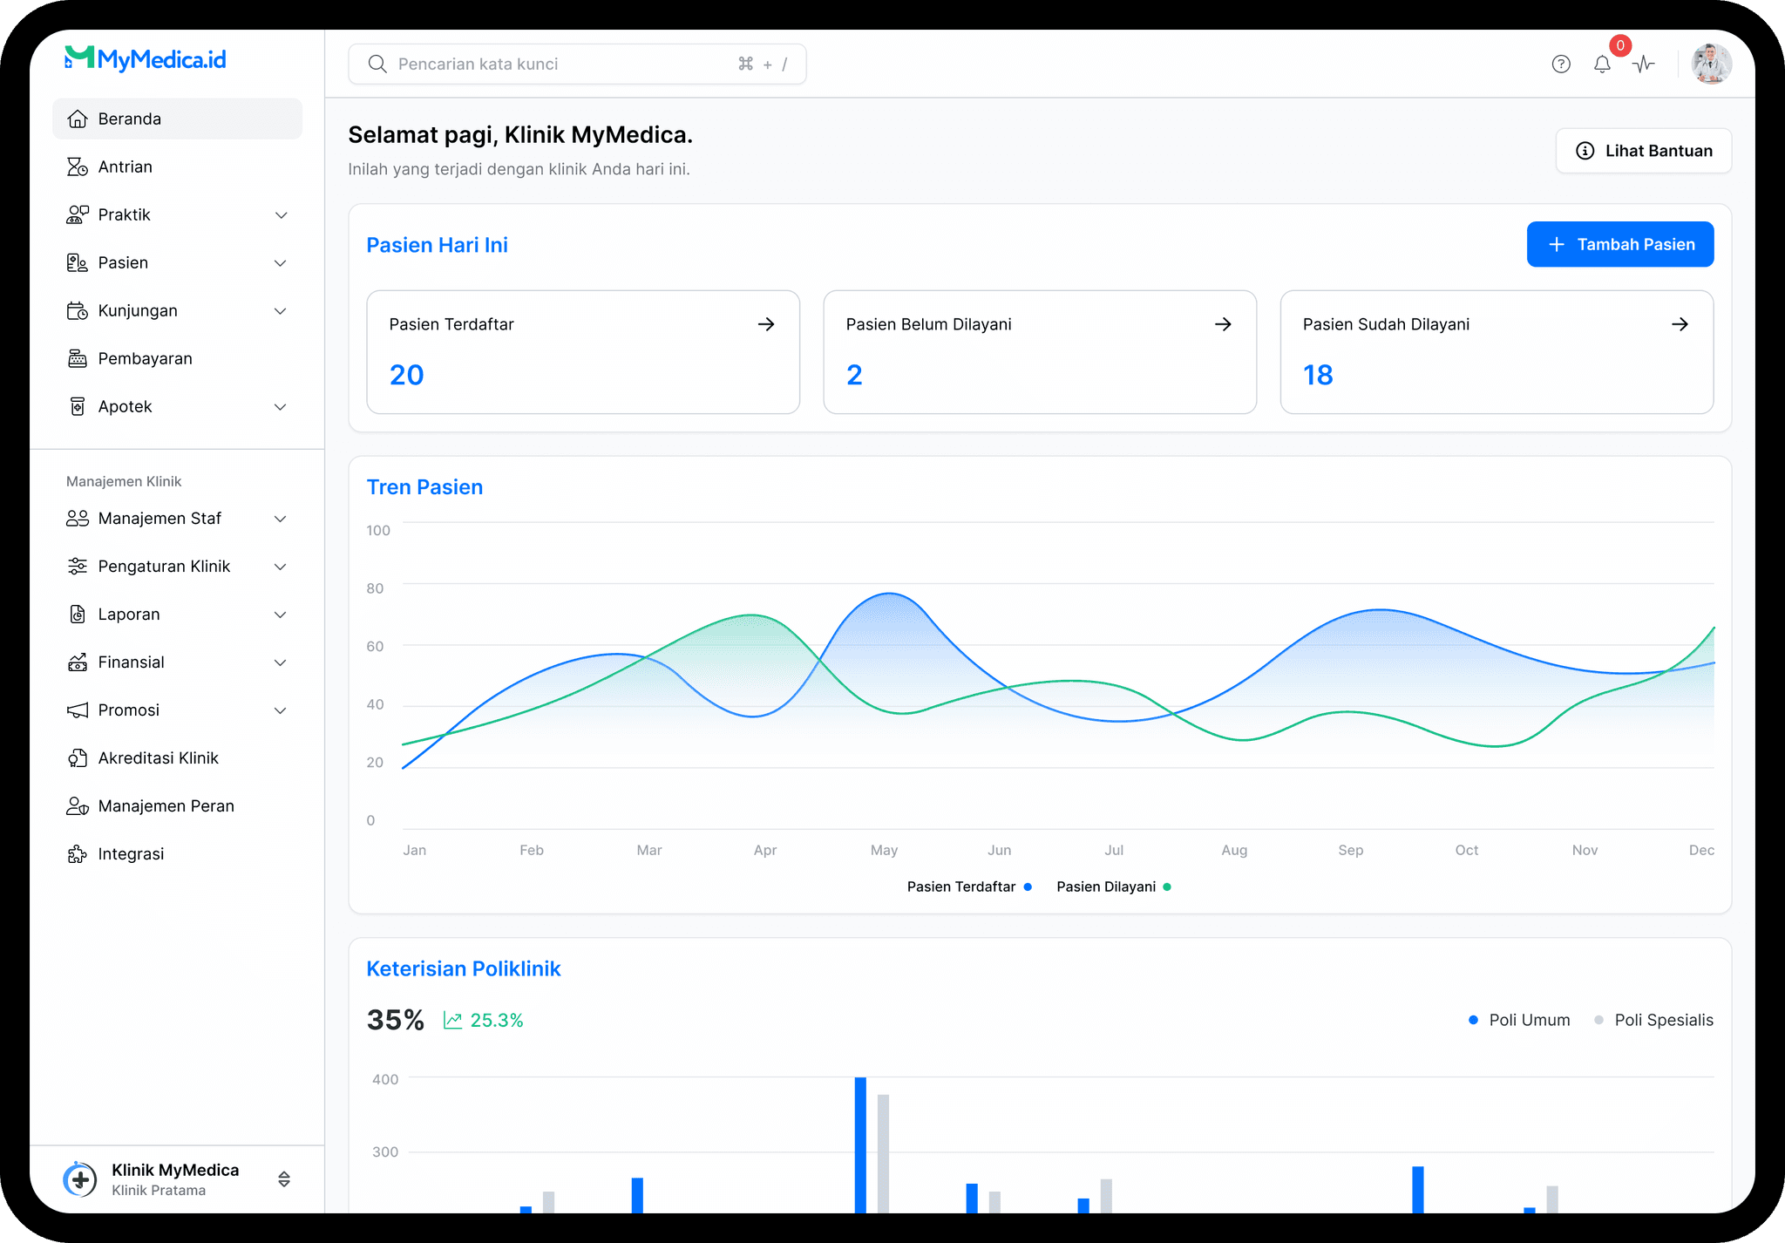Open Manajemen Peran menu item

[177, 805]
